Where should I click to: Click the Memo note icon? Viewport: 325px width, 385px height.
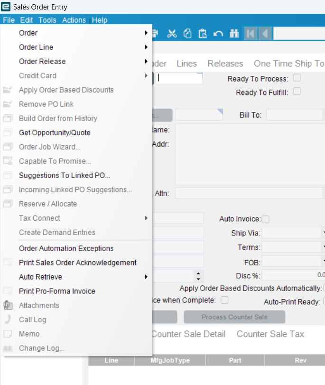pos(8,334)
